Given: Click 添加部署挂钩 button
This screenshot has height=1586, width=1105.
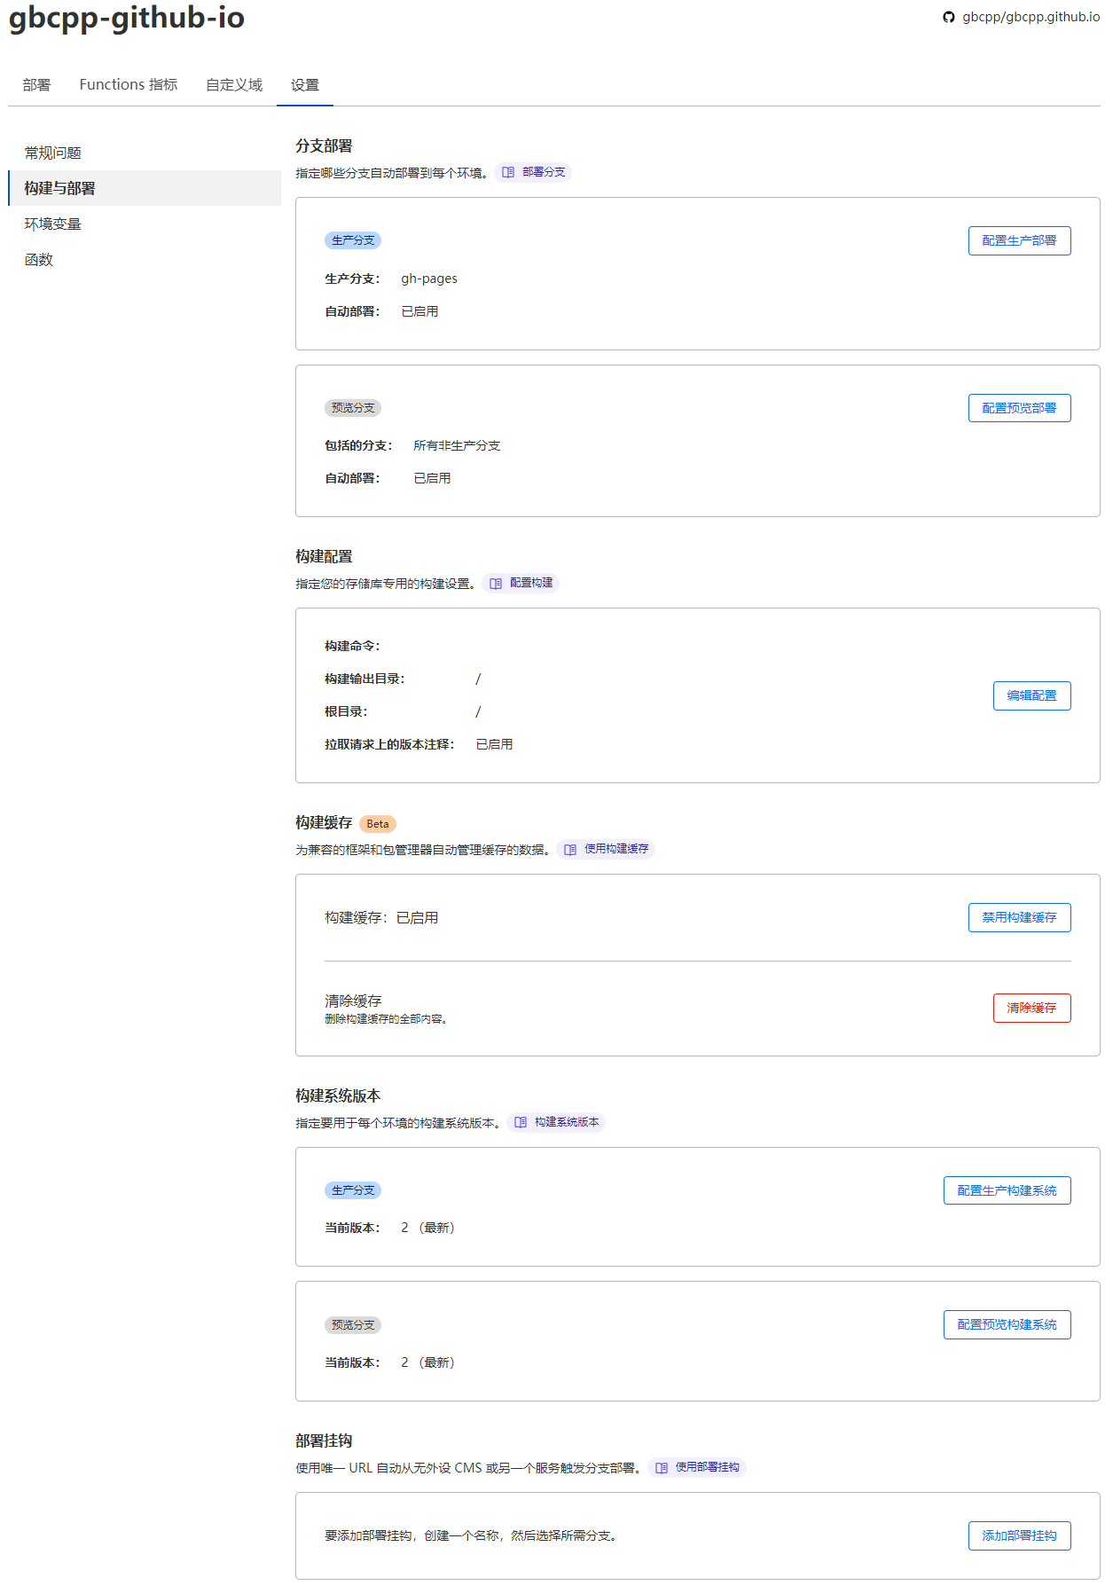Looking at the screenshot, I should click(1019, 1535).
